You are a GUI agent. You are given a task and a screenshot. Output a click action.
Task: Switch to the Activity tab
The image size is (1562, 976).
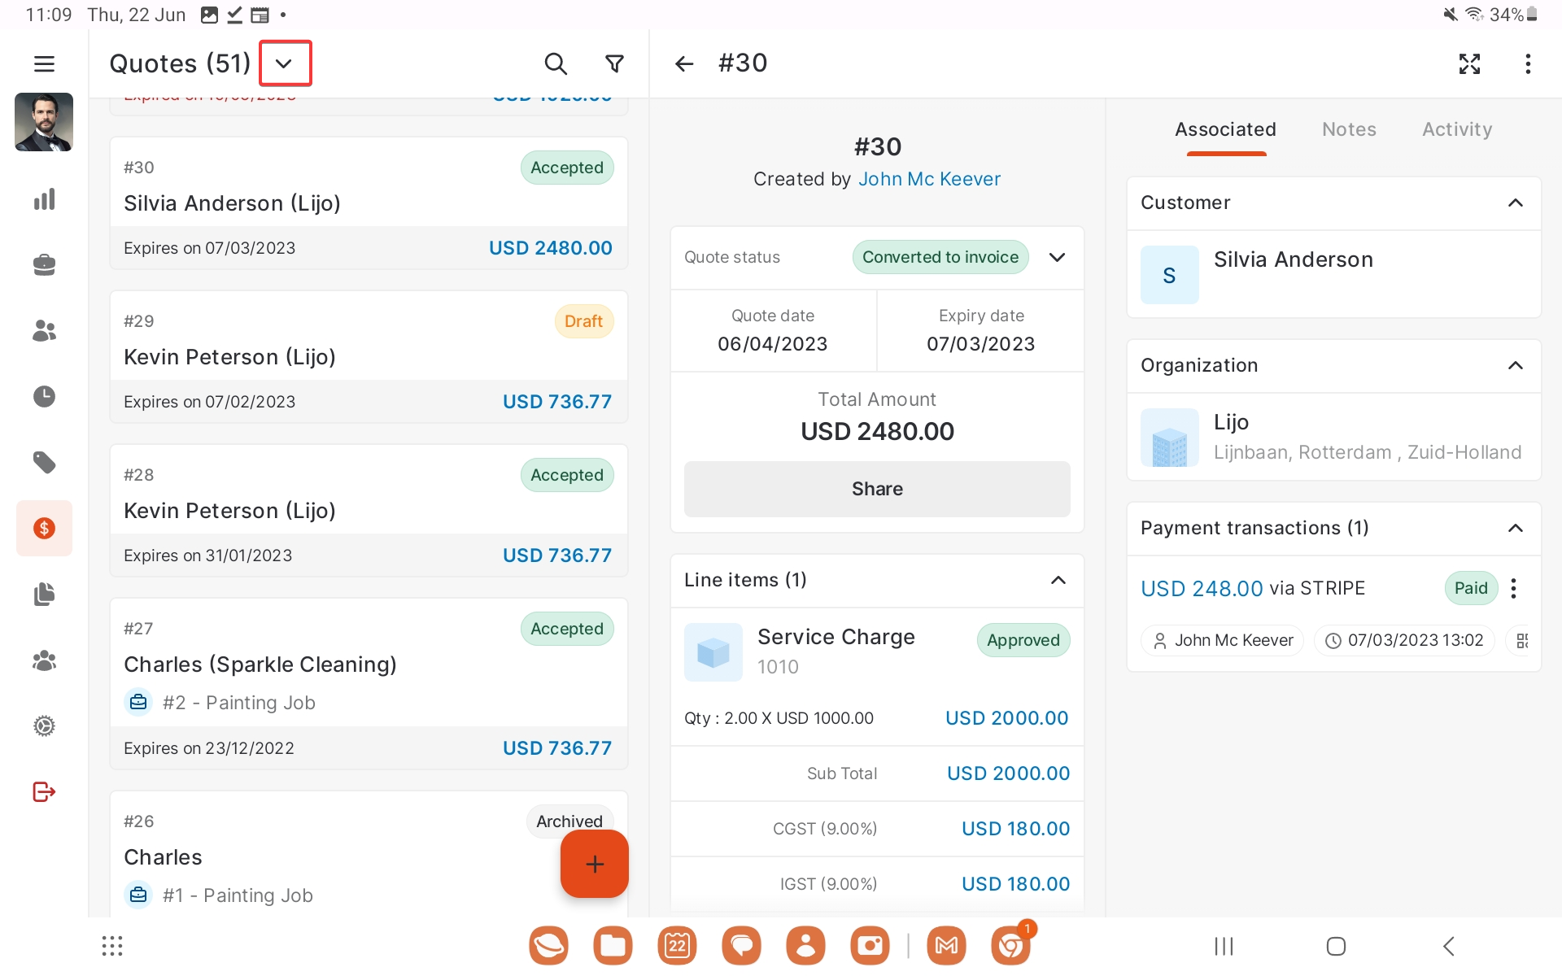(x=1456, y=129)
